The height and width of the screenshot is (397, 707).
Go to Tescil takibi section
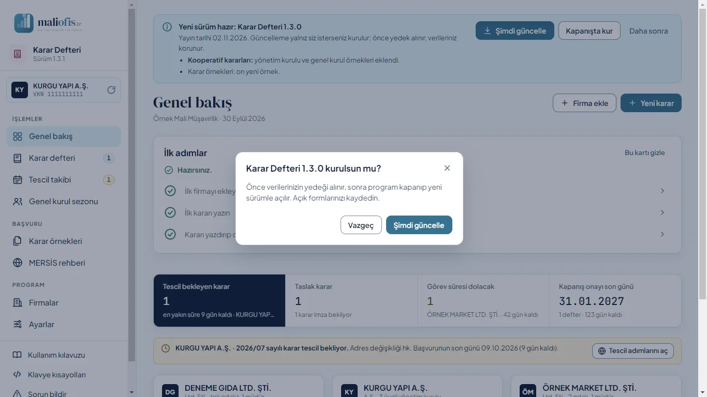coord(64,180)
